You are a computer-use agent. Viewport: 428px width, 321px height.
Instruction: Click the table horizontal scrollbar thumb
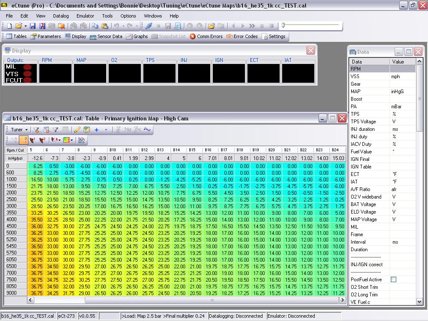coord(212,300)
